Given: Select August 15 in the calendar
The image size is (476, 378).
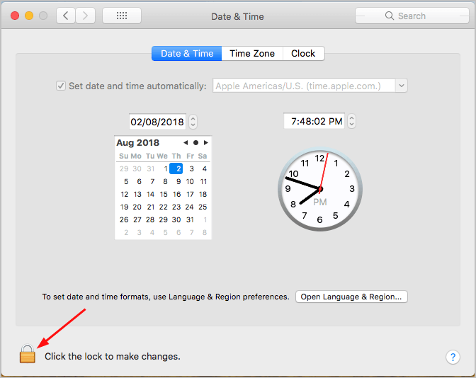Looking at the screenshot, I should tap(164, 194).
